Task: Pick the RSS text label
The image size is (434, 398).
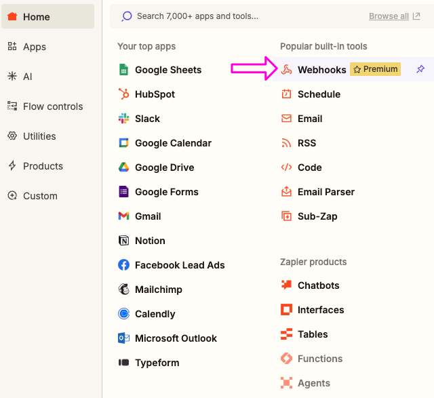Action: 307,143
